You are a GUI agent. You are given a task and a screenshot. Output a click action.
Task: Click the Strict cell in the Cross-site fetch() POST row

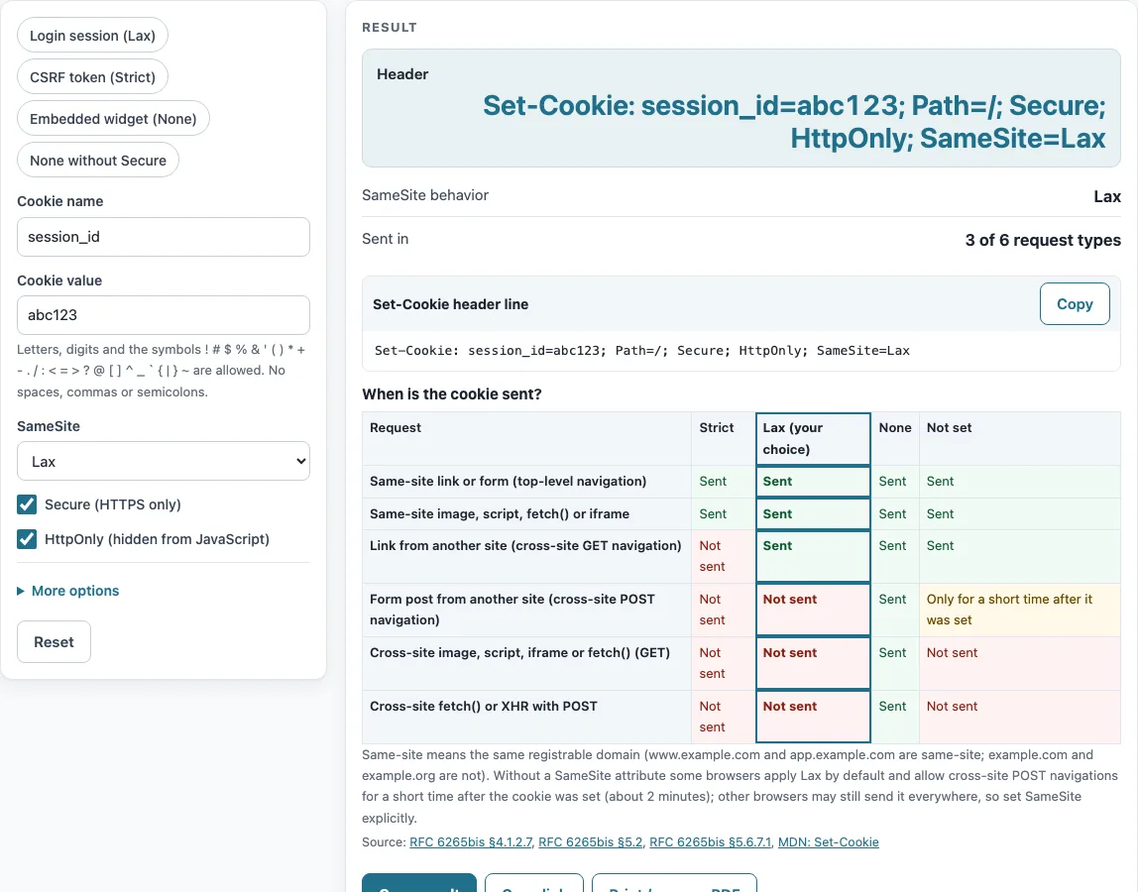pyautogui.click(x=723, y=717)
